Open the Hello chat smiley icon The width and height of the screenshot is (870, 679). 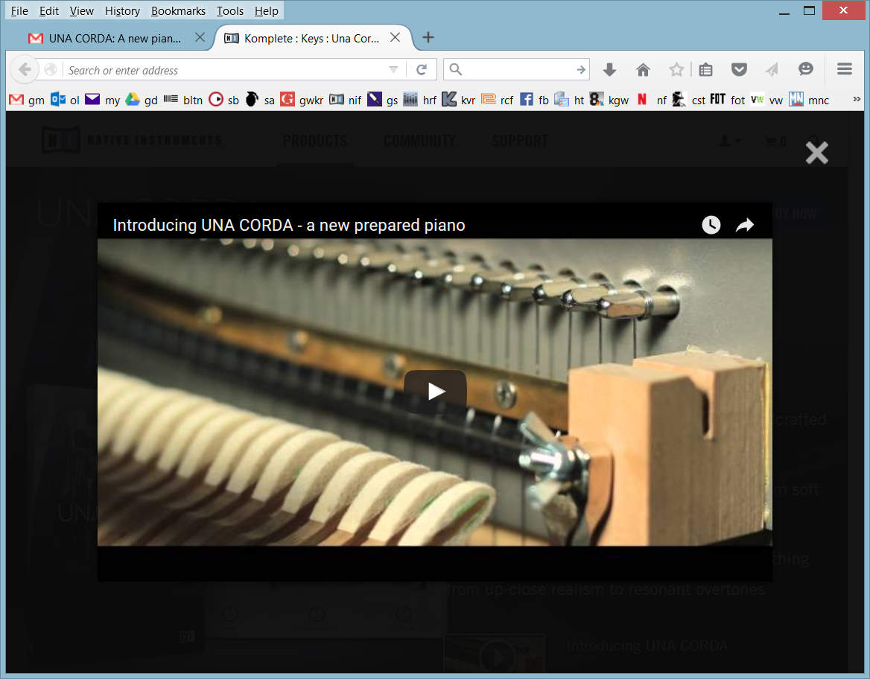pos(806,69)
